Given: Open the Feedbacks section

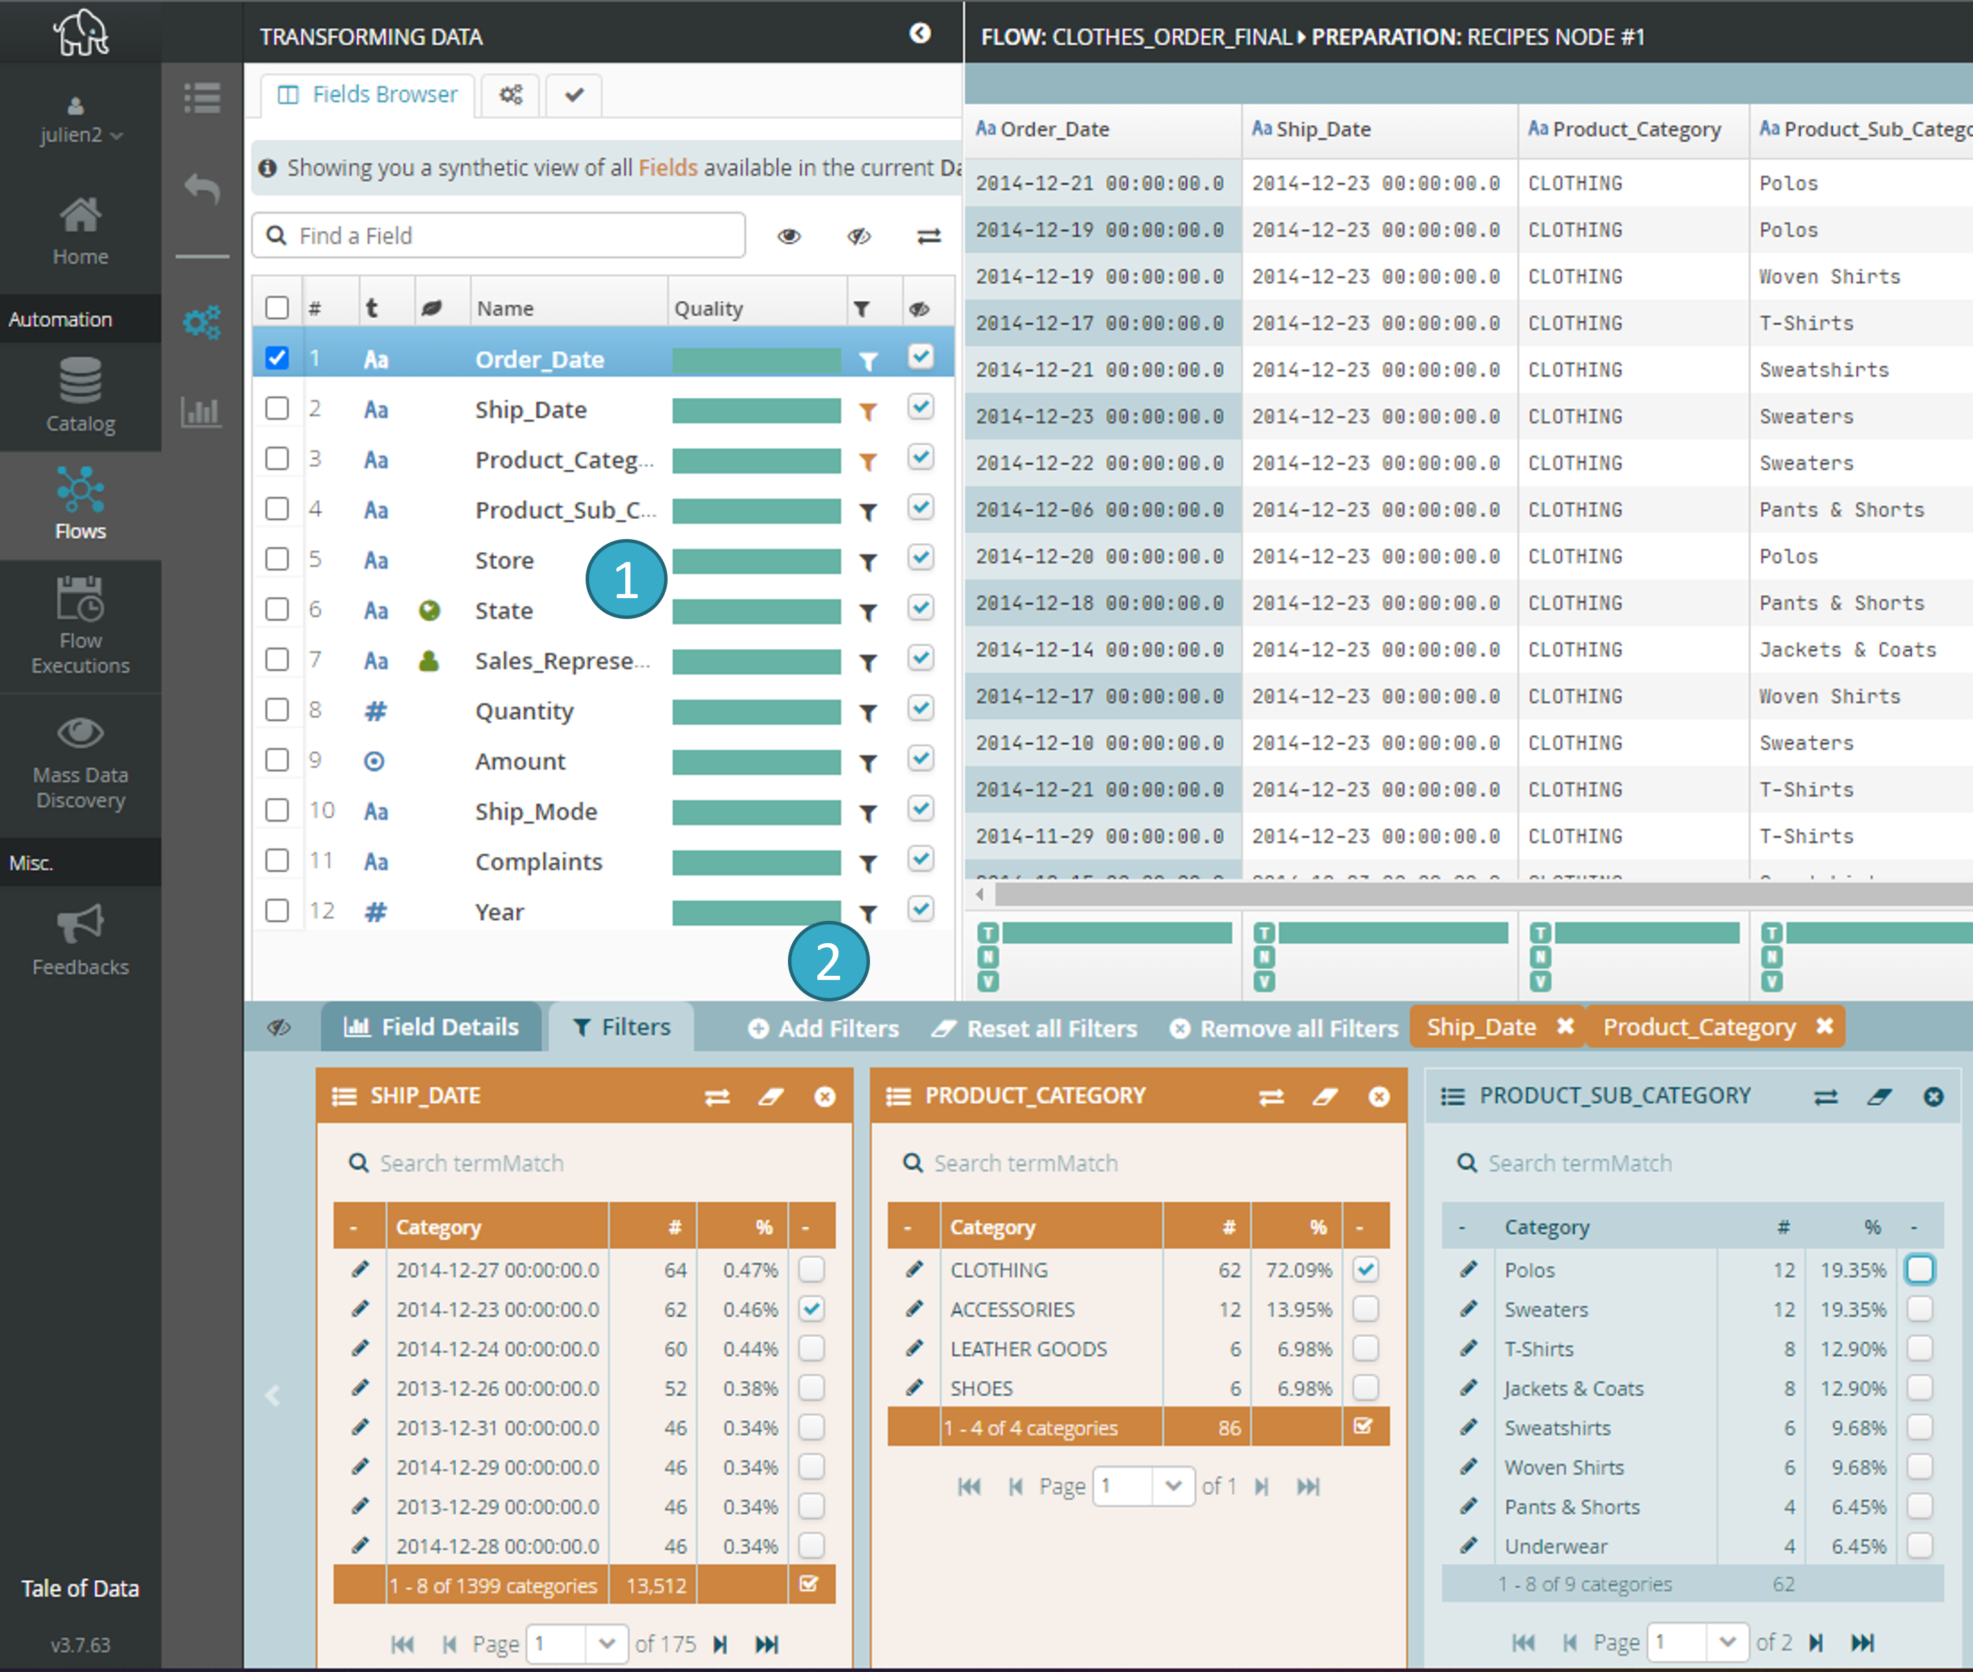Looking at the screenshot, I should 79,940.
